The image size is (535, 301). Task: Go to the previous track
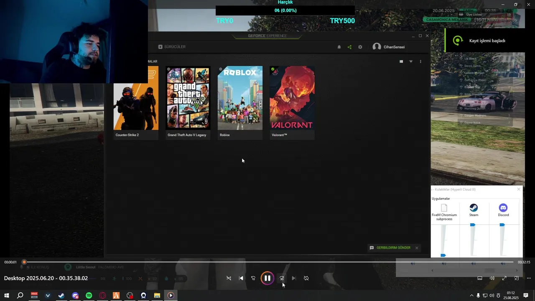(241, 278)
